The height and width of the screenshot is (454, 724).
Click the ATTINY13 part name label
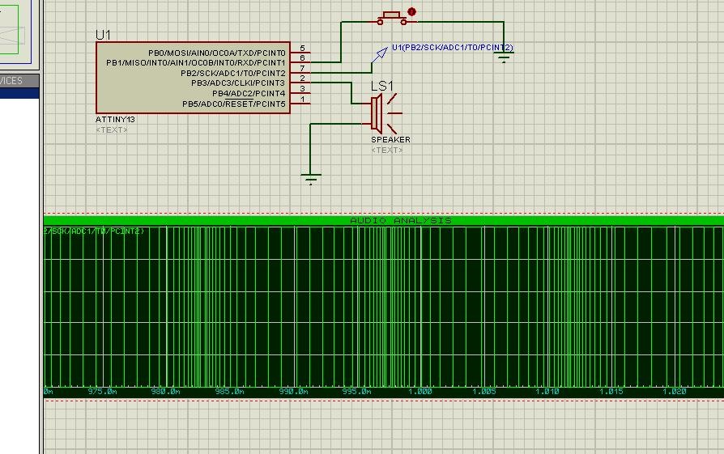[115, 120]
